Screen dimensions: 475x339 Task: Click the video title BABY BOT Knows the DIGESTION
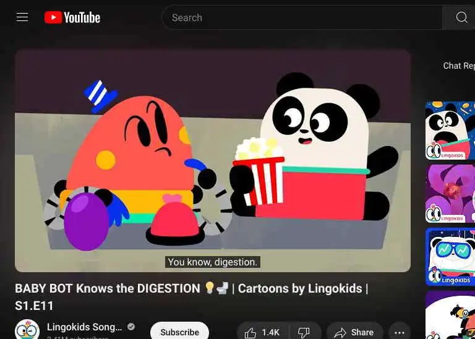pos(192,296)
